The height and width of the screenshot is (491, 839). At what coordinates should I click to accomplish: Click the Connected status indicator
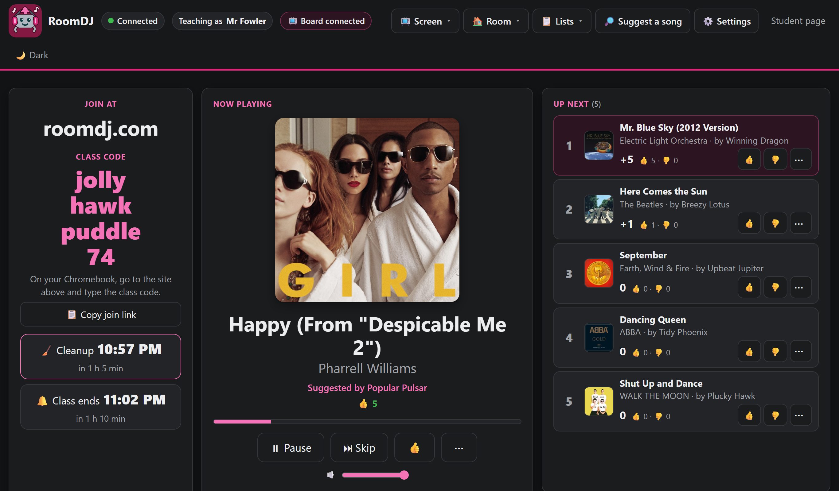pos(133,21)
